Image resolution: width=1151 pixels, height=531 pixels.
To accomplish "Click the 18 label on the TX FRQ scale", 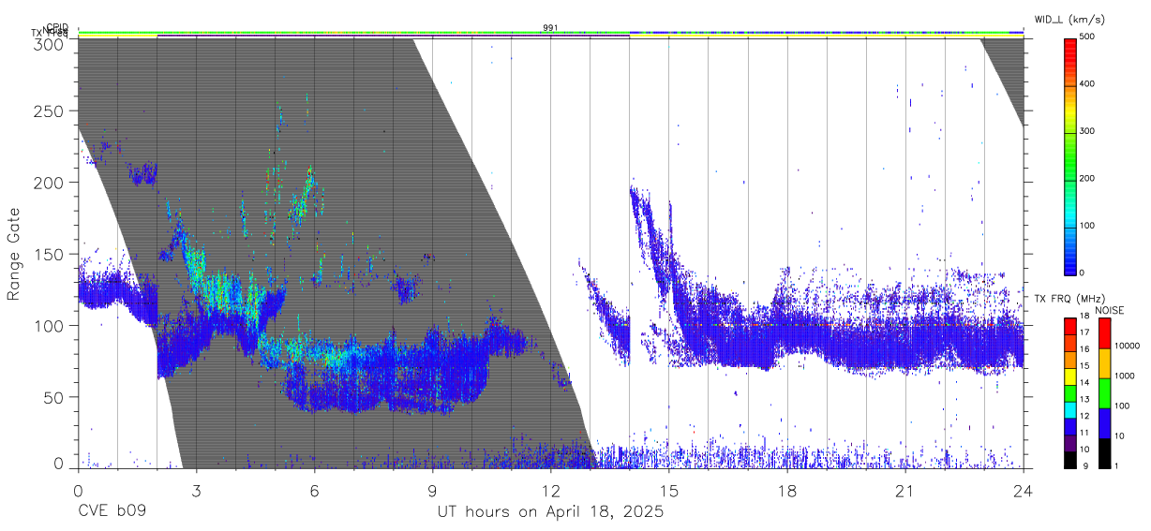I will coord(1085,316).
